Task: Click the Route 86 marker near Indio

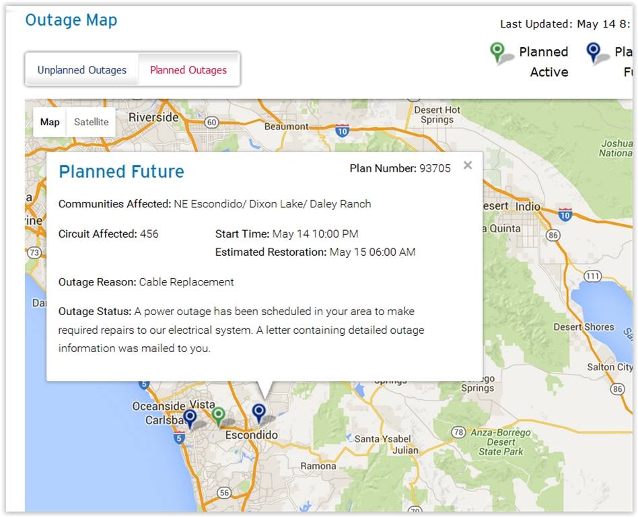Action: coord(553,236)
